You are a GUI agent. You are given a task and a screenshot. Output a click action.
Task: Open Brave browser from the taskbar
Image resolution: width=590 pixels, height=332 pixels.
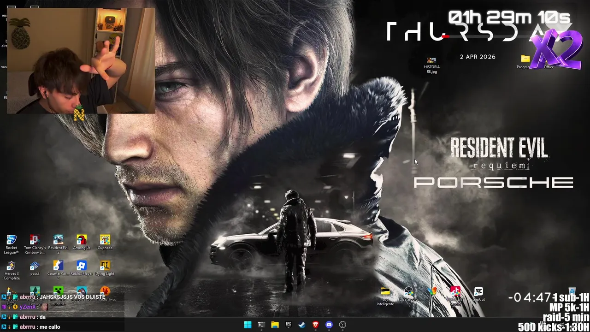point(315,325)
